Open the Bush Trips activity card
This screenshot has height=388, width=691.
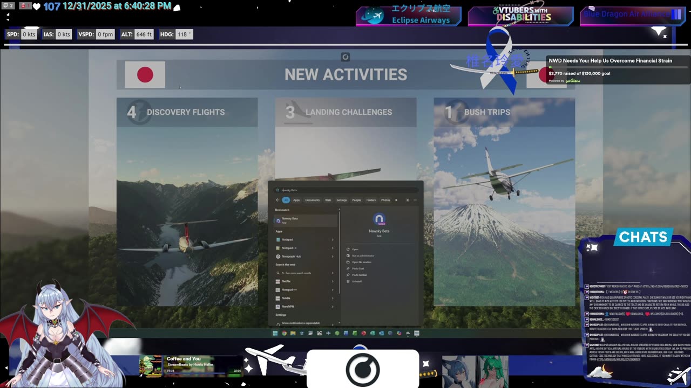(x=504, y=202)
